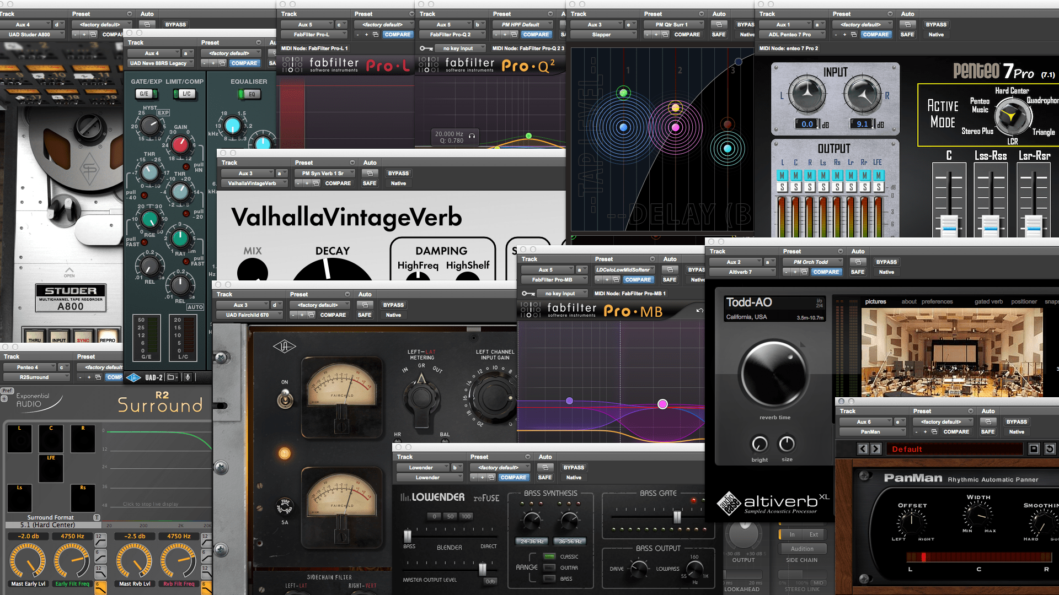Click Pro-MB key input icon
Image resolution: width=1059 pixels, height=595 pixels.
click(x=528, y=294)
